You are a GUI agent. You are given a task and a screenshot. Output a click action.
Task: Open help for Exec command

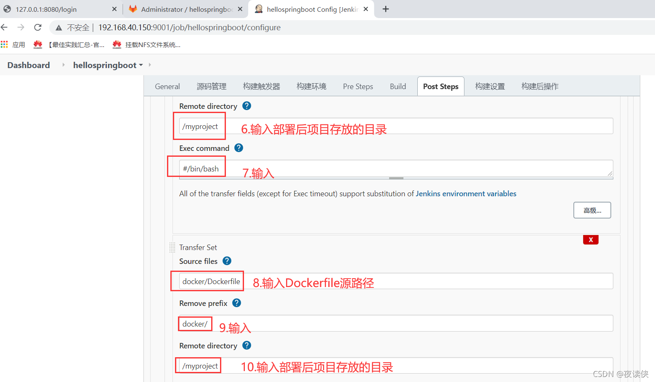(239, 148)
